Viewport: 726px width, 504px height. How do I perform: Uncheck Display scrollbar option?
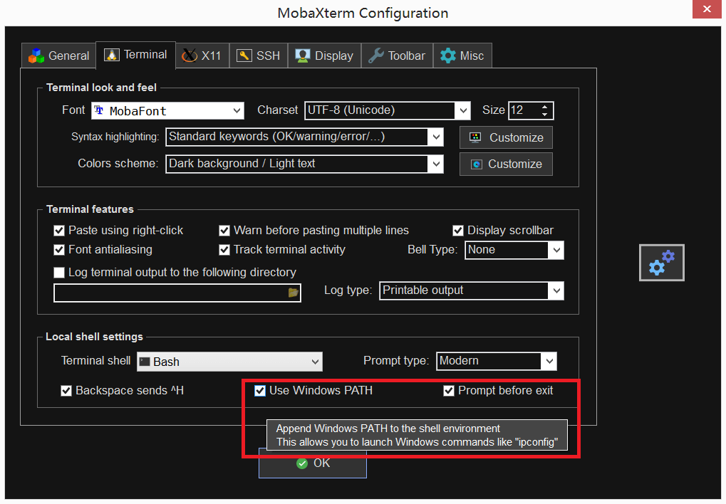coord(458,231)
